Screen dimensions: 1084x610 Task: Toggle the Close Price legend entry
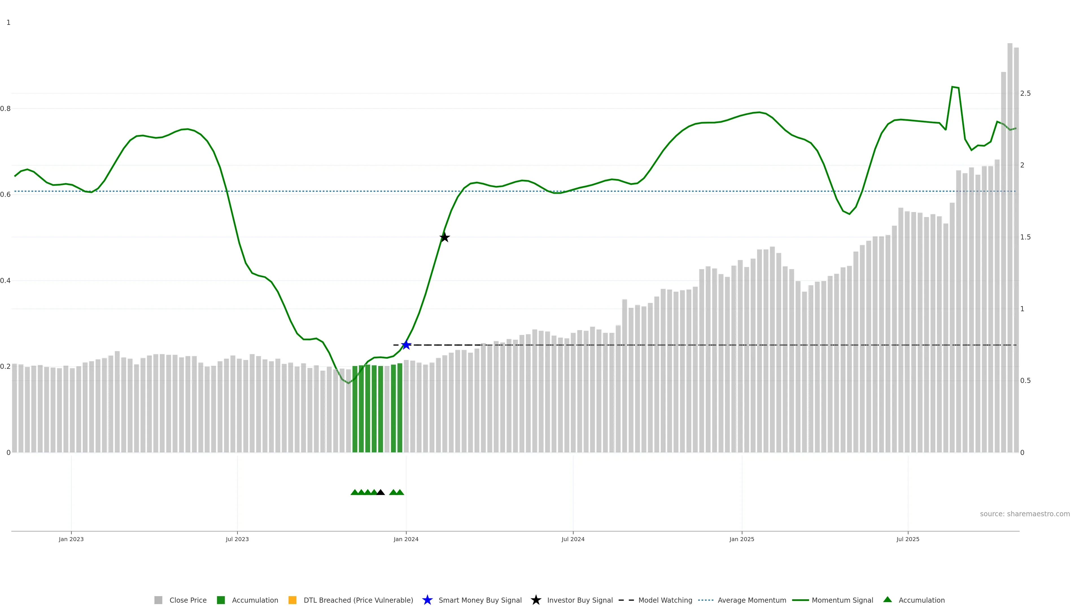click(188, 600)
